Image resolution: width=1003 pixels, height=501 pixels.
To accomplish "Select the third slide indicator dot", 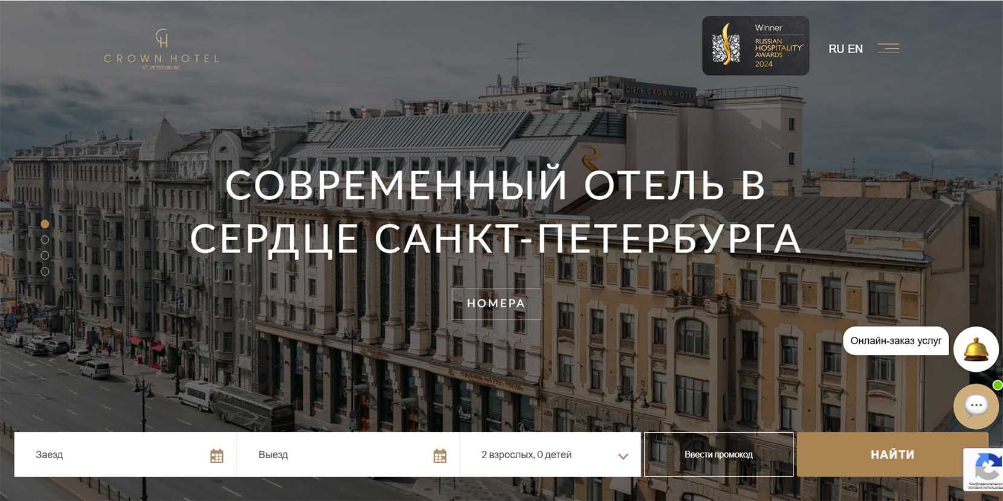I will 45,255.
